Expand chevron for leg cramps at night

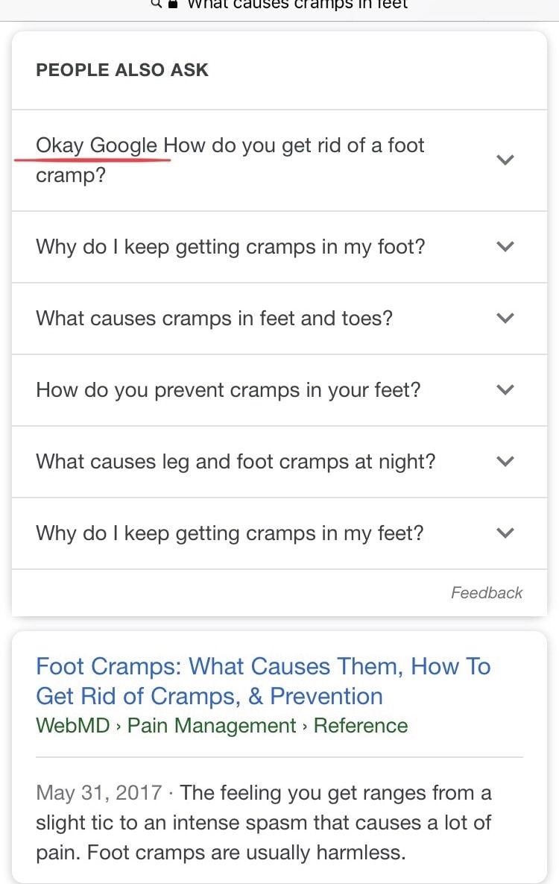coord(505,462)
